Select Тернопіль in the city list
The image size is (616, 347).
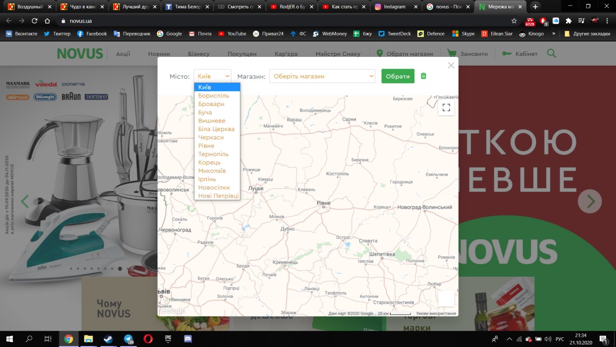[x=213, y=154]
